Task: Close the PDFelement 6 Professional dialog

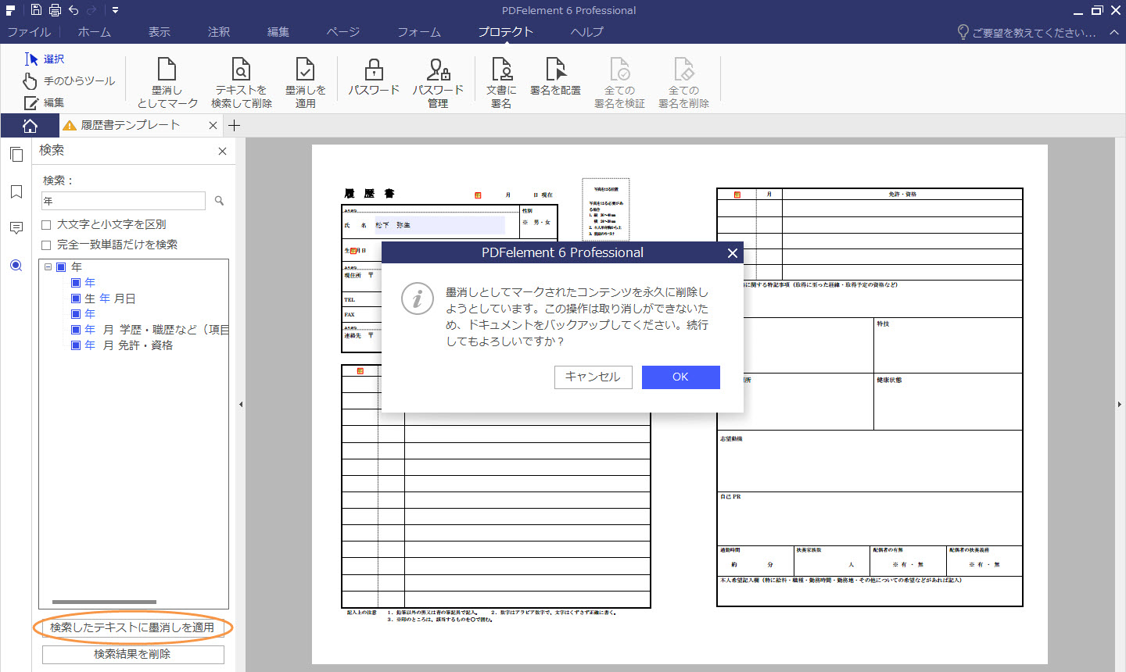Action: pyautogui.click(x=733, y=252)
